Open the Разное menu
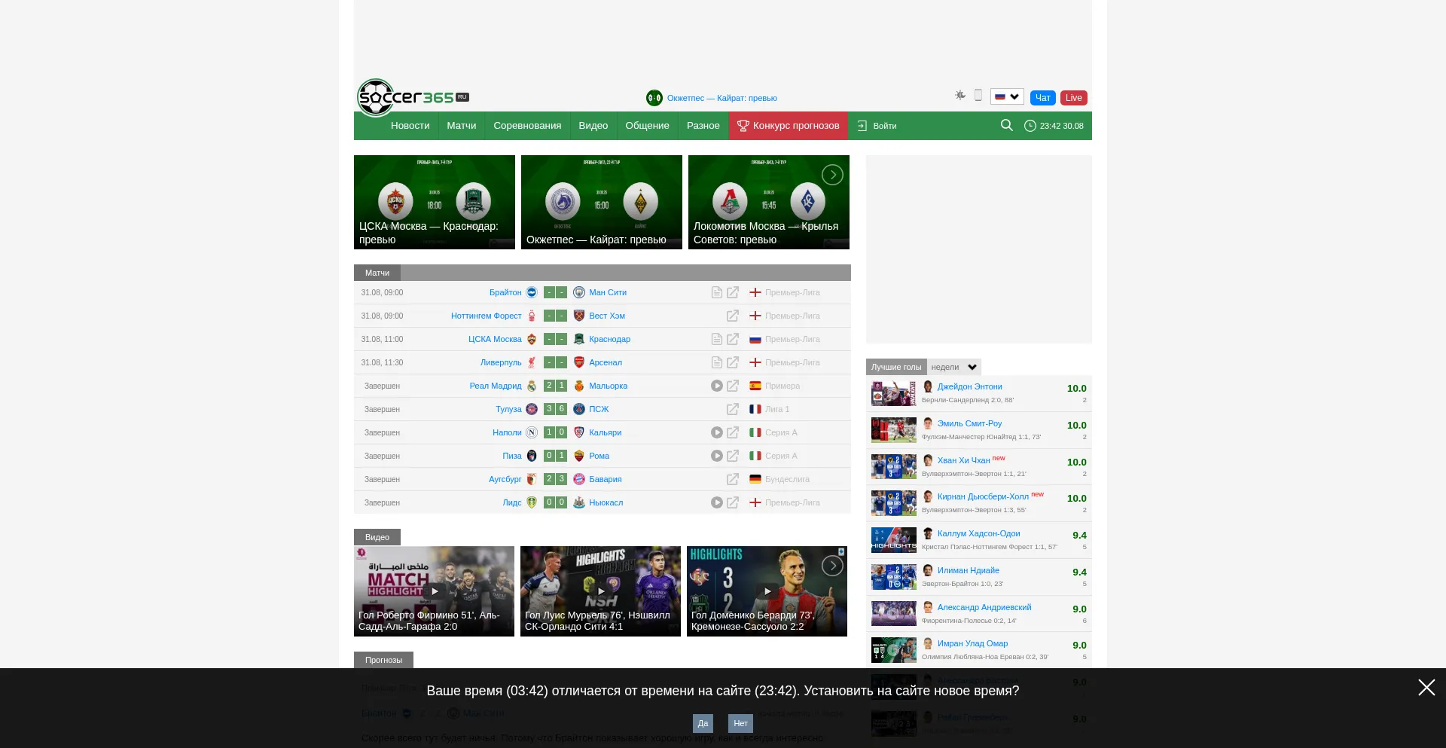 pyautogui.click(x=703, y=126)
